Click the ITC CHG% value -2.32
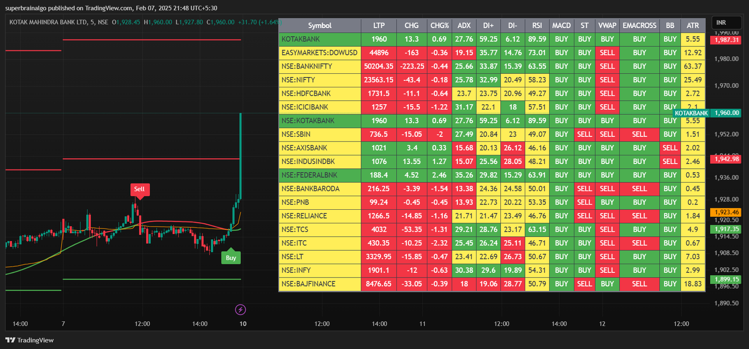Image resolution: width=749 pixels, height=349 pixels. click(x=439, y=243)
